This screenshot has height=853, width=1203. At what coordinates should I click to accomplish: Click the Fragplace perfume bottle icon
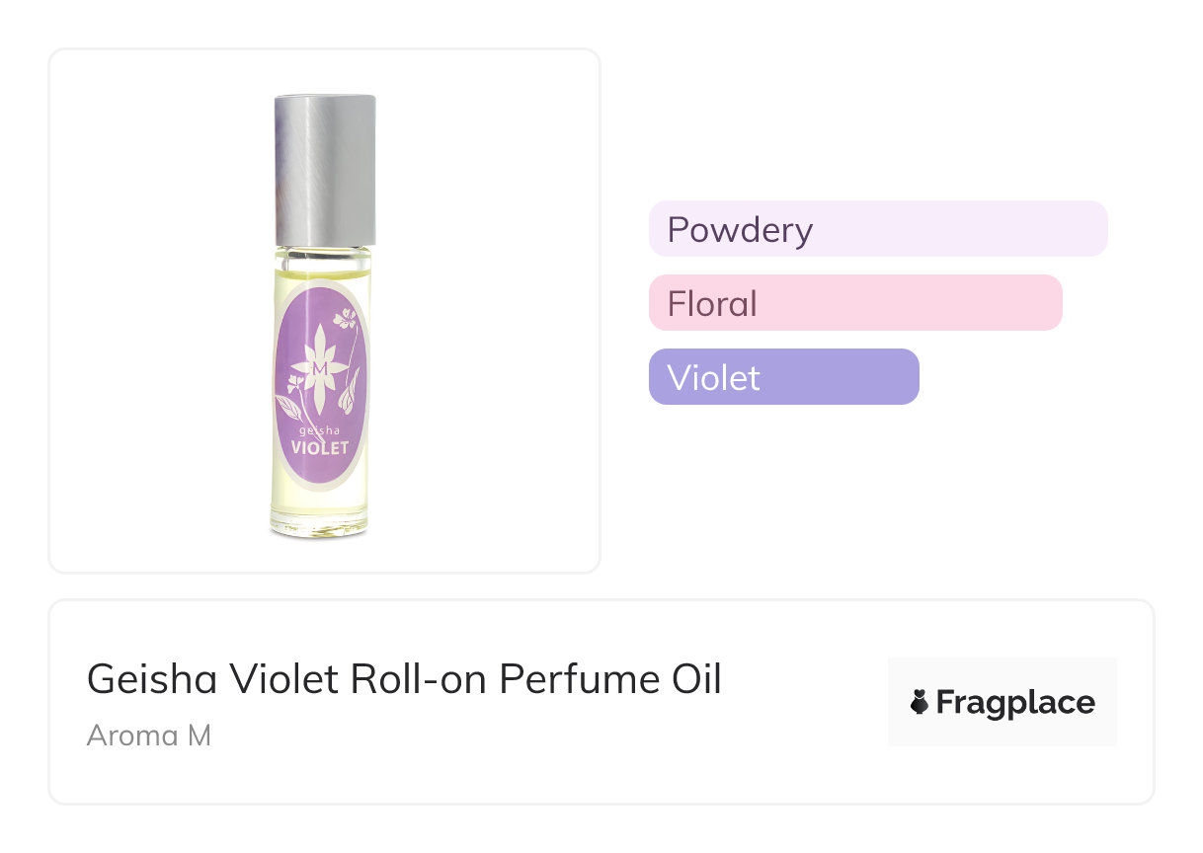[x=920, y=703]
